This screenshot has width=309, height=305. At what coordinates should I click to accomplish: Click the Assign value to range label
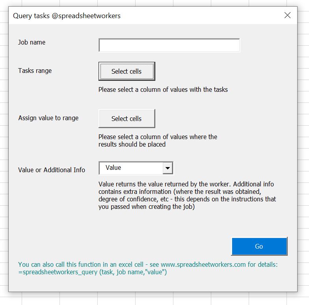[x=48, y=118]
